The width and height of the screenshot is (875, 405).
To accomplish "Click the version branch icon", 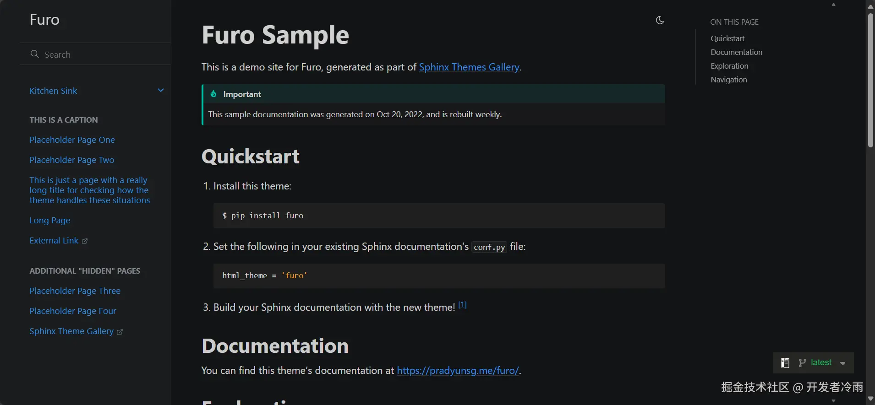I will [x=802, y=363].
